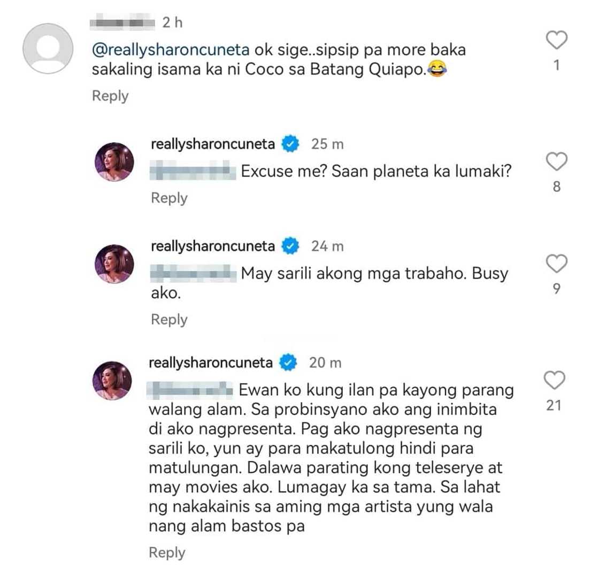Open reallysharoncuneta username on 20 m reply
The height and width of the screenshot is (578, 599).
[211, 363]
